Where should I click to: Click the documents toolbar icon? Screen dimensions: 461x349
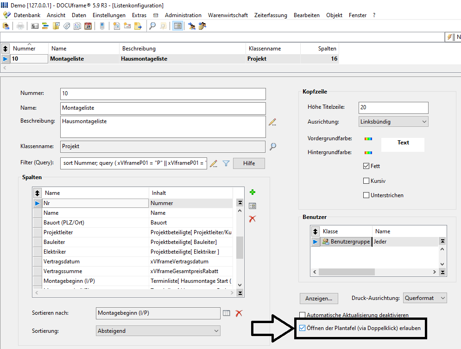(x=77, y=26)
